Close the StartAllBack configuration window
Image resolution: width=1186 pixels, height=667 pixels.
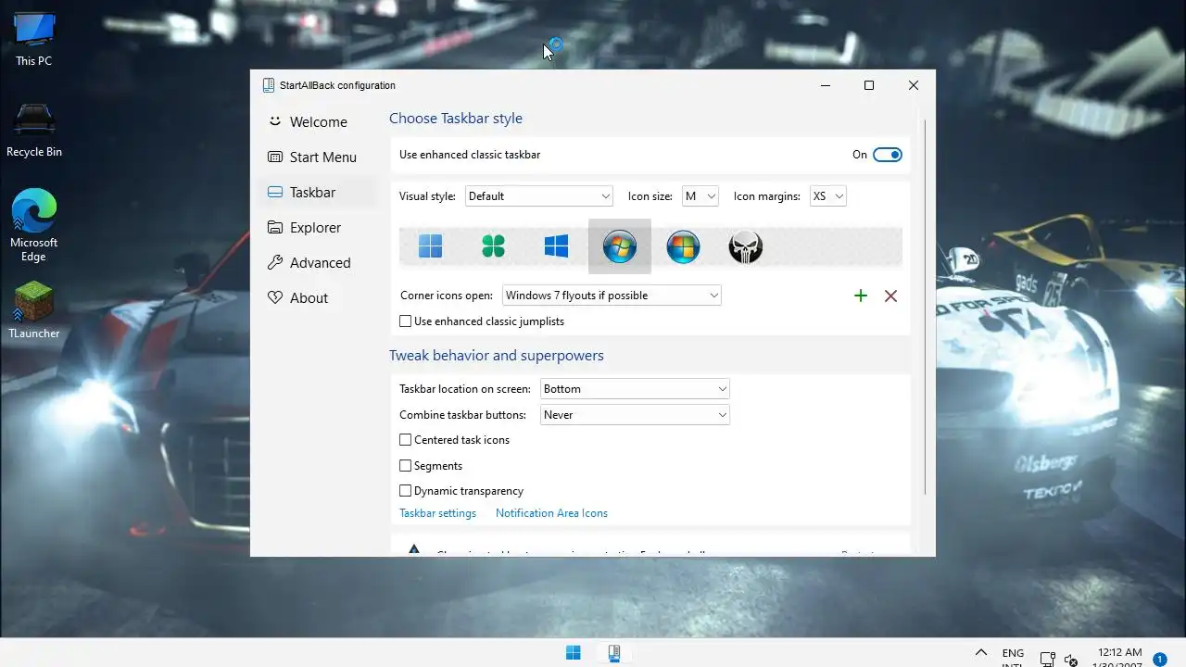(914, 85)
